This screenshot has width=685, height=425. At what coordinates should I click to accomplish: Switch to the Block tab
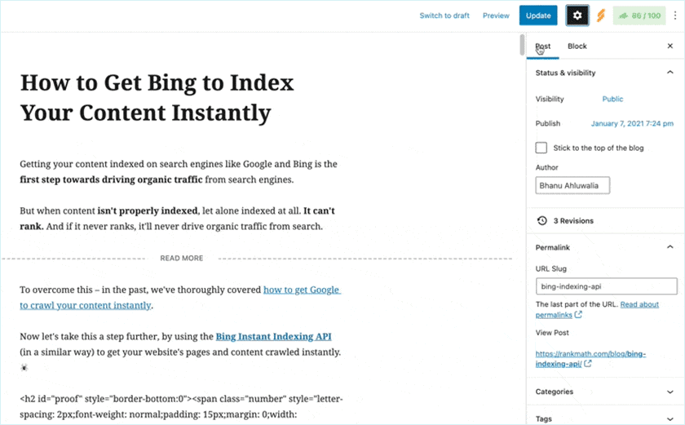577,46
